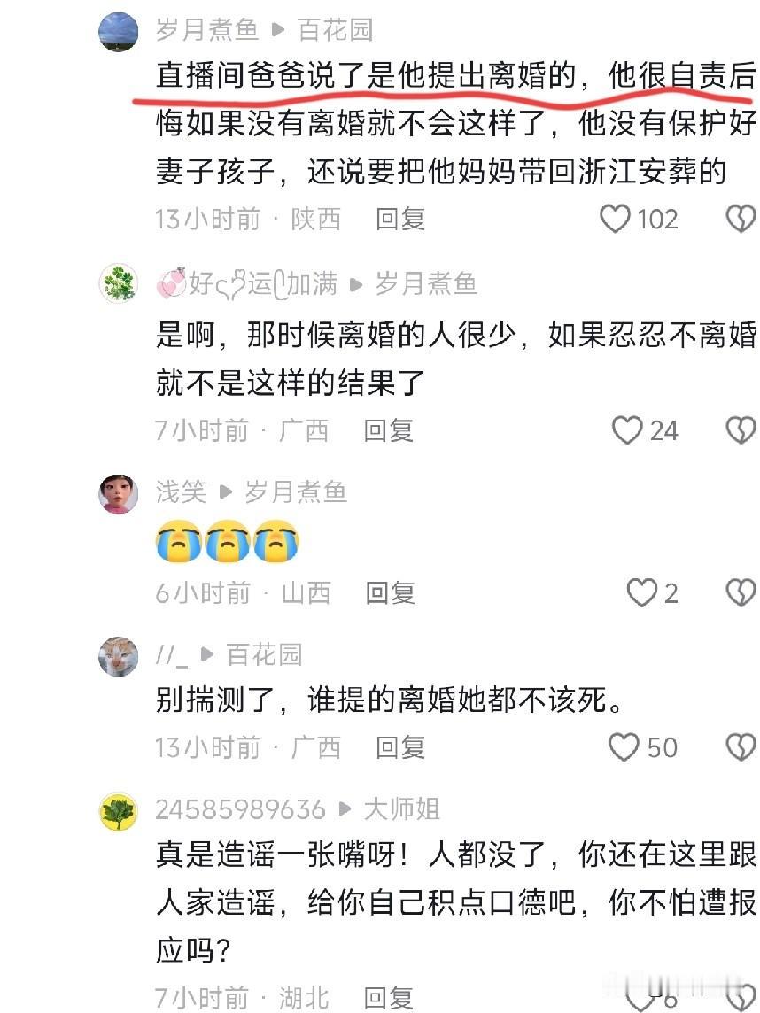The height and width of the screenshot is (1013, 760).
Task: Open 好运加满's clover avatar
Action: point(119,283)
